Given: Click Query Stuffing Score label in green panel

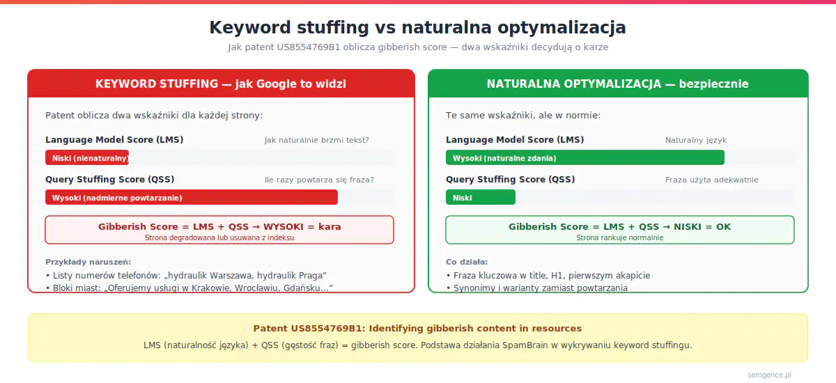Looking at the screenshot, I should click(511, 180).
